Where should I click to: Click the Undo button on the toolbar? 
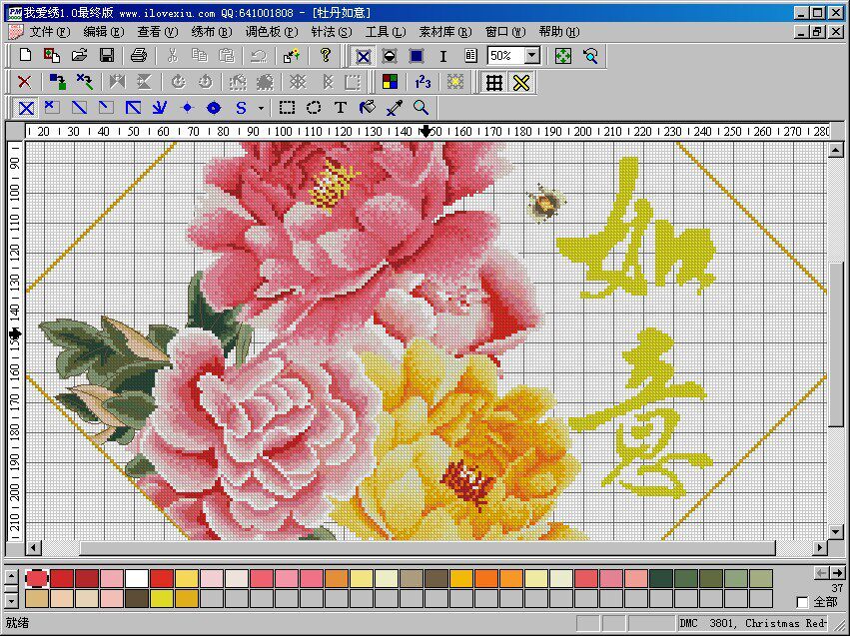tap(258, 56)
